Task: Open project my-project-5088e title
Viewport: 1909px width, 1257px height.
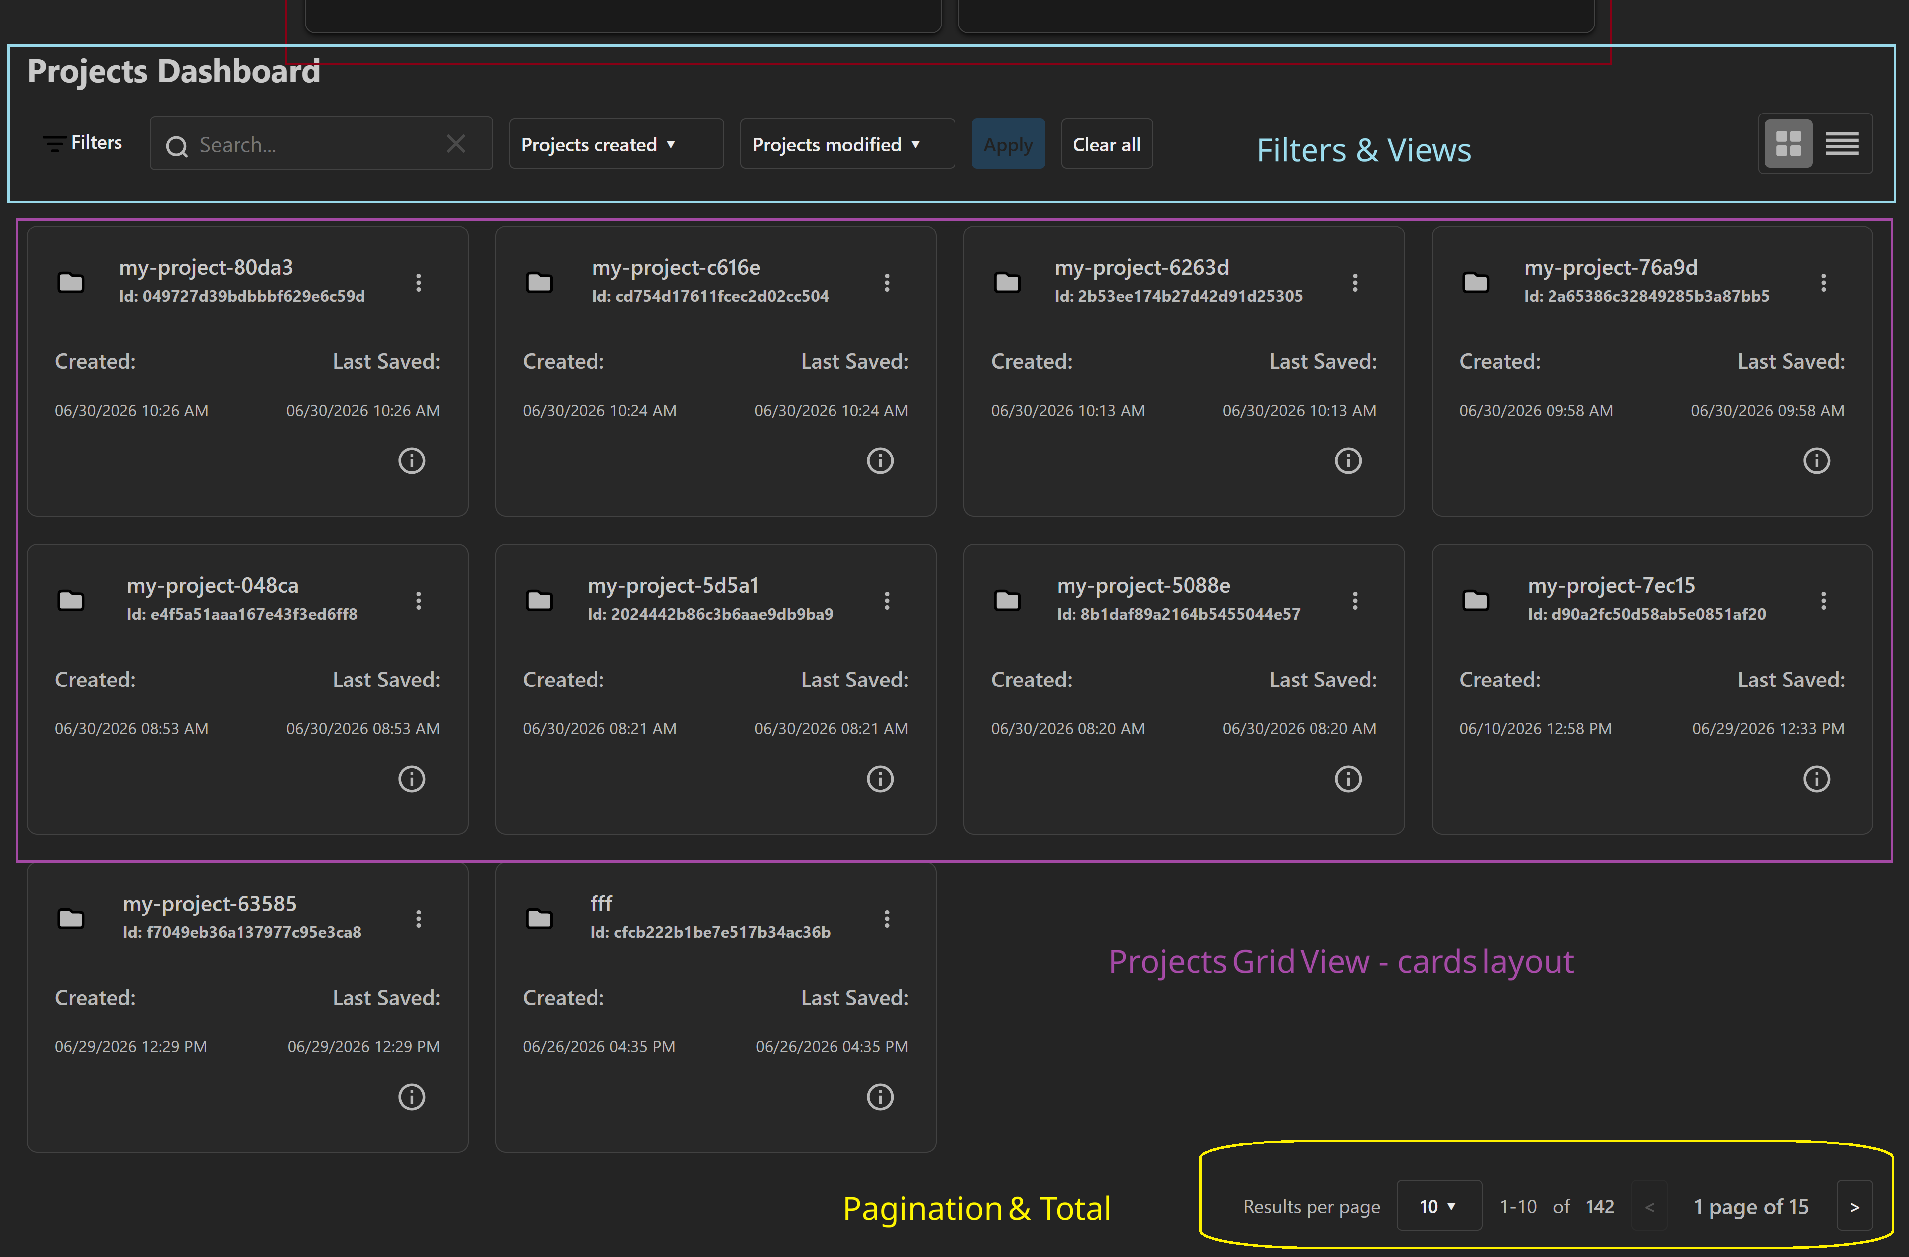Action: click(x=1143, y=585)
